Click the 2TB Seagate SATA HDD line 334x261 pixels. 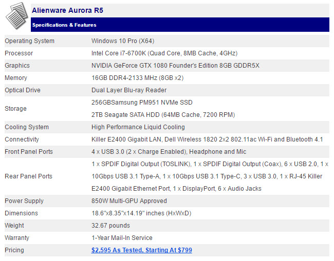click(x=163, y=115)
